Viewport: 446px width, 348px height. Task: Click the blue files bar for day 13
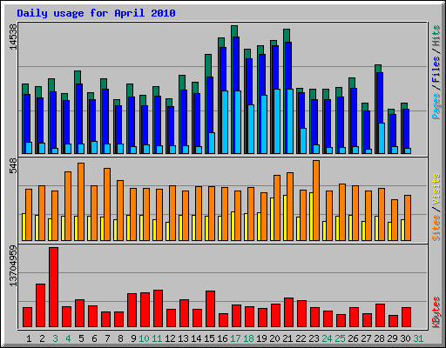[x=184, y=117]
